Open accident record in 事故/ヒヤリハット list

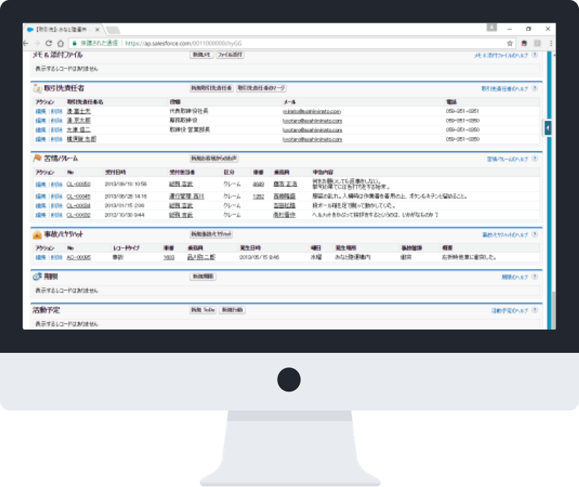(78, 257)
